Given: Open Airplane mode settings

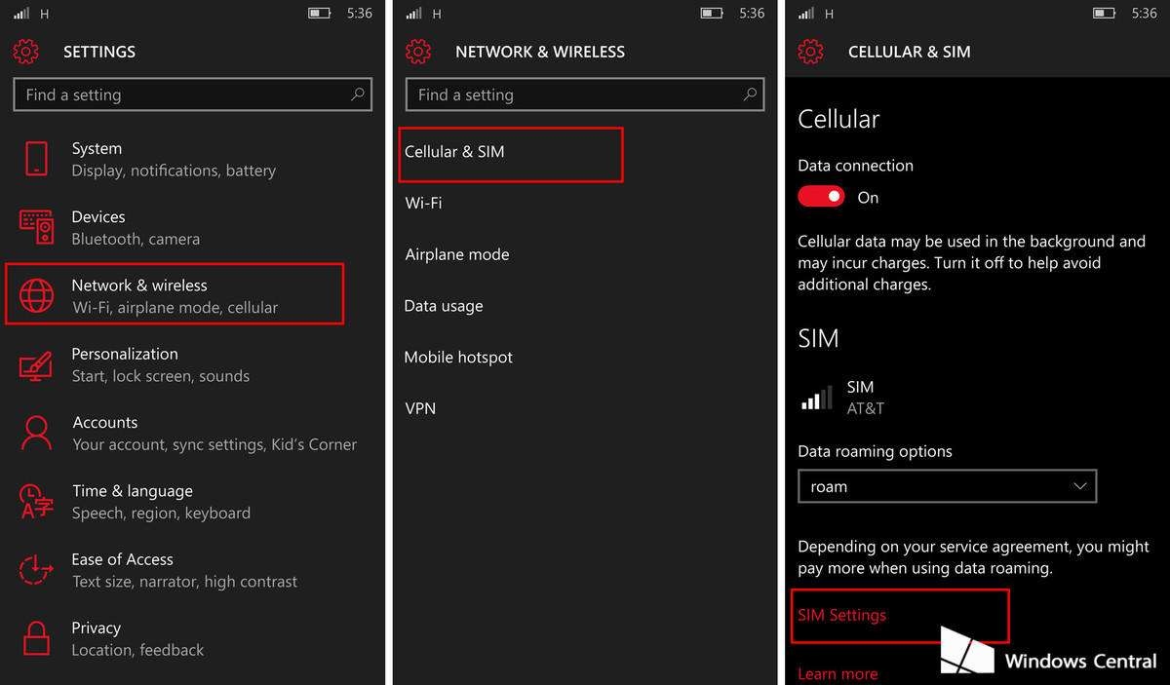Looking at the screenshot, I should [x=457, y=254].
